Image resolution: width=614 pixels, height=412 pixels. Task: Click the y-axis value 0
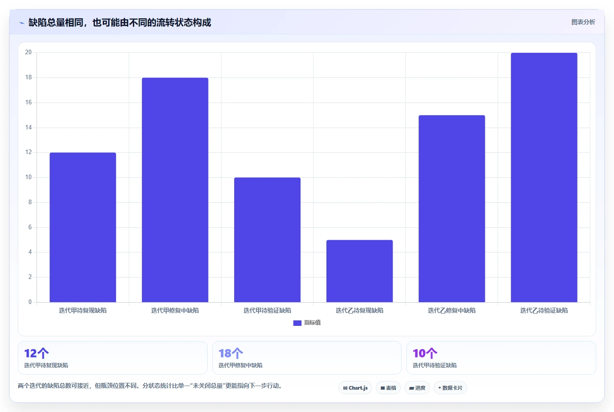(30, 302)
